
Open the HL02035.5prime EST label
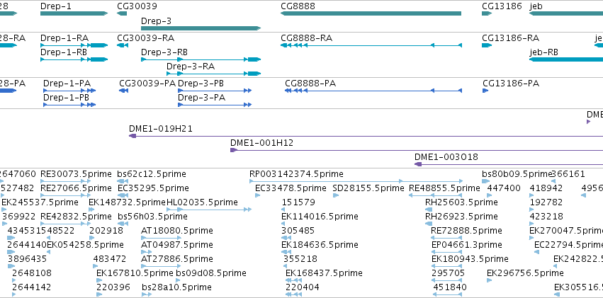[202, 202]
